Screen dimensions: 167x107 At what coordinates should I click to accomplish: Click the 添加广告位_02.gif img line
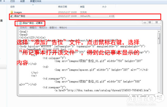pos(98,82)
